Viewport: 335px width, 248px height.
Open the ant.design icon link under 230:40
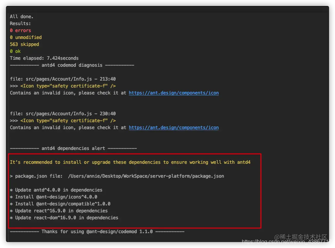point(173,127)
